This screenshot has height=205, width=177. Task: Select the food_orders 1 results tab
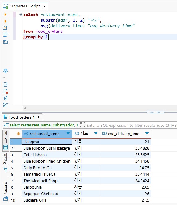22,117
